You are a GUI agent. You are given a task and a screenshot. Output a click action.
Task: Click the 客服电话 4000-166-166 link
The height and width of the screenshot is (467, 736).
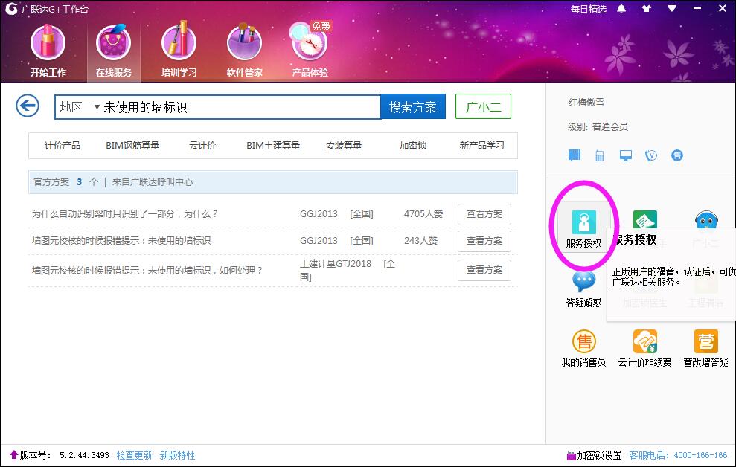coord(678,455)
